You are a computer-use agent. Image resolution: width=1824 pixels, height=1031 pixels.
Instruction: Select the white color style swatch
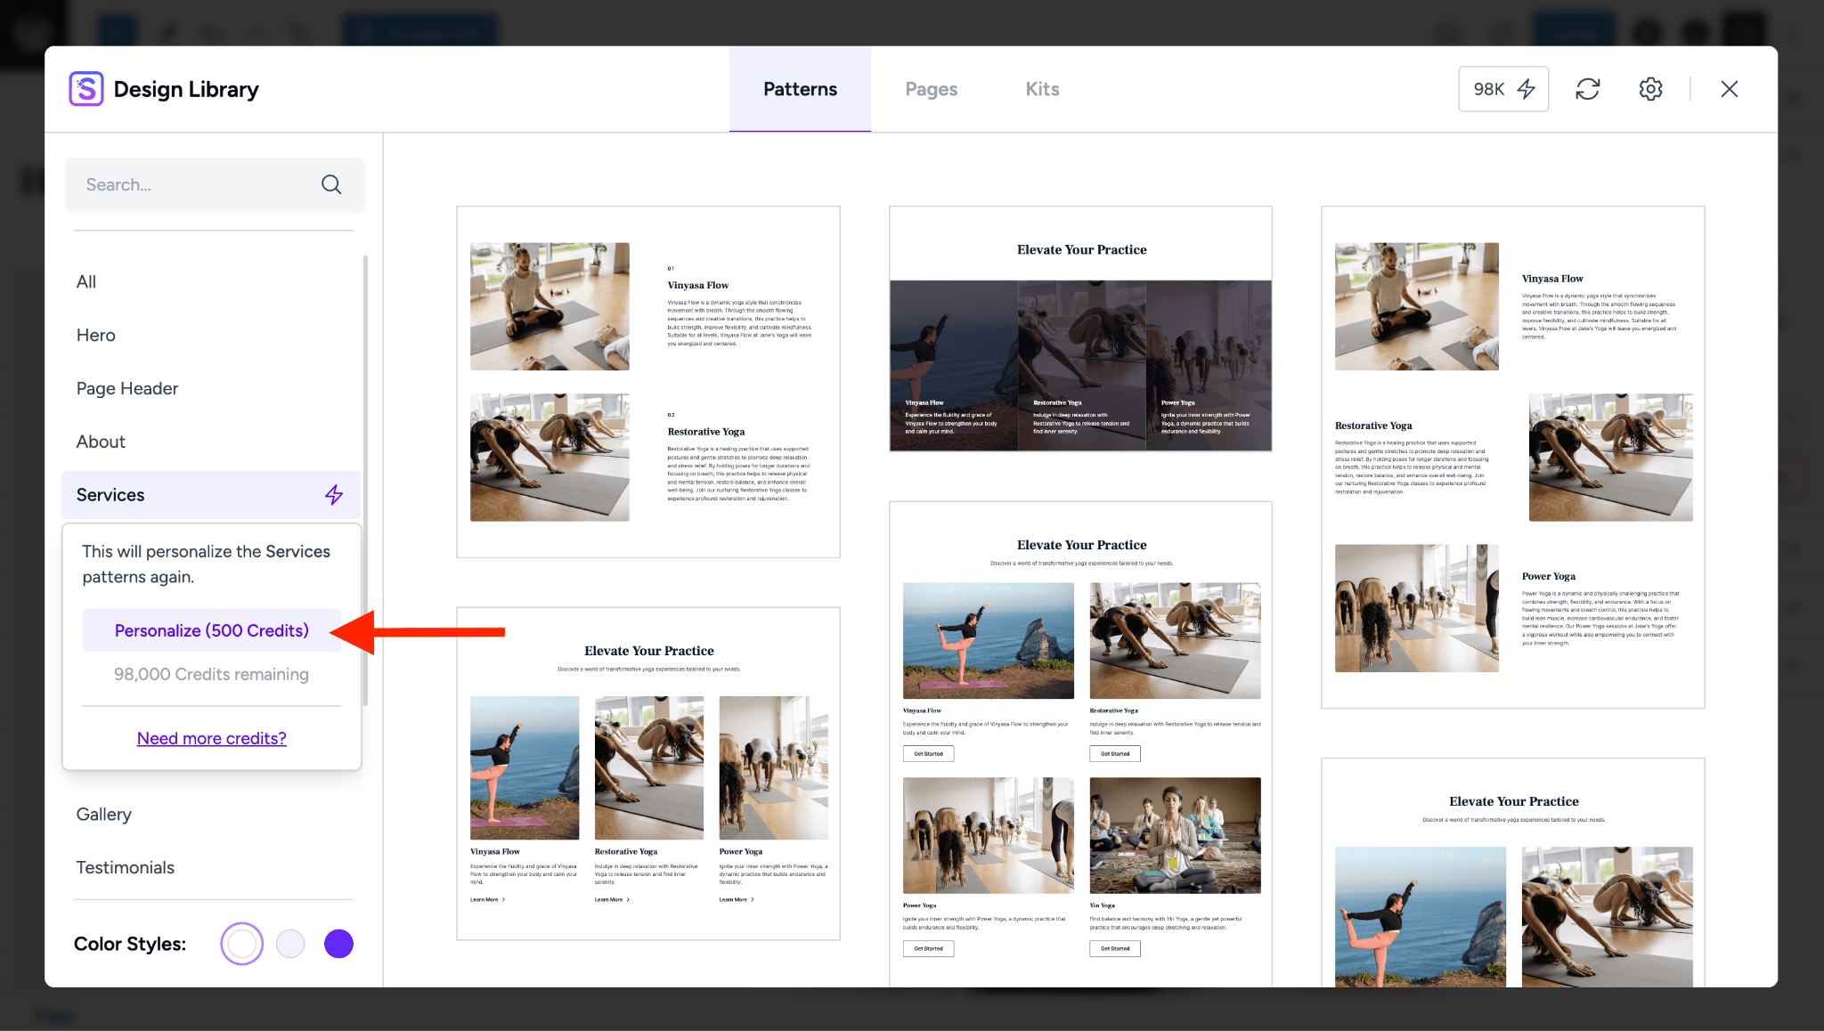[x=240, y=944]
